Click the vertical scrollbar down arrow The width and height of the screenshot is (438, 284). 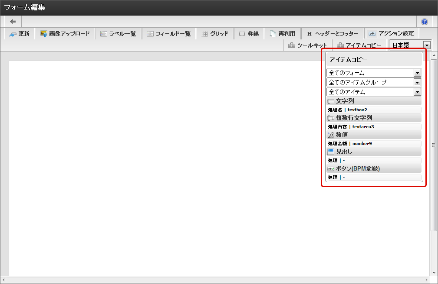(434, 272)
